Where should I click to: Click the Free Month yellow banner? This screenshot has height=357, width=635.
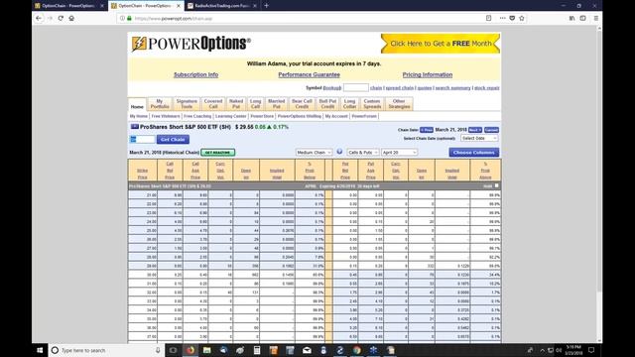pyautogui.click(x=441, y=44)
